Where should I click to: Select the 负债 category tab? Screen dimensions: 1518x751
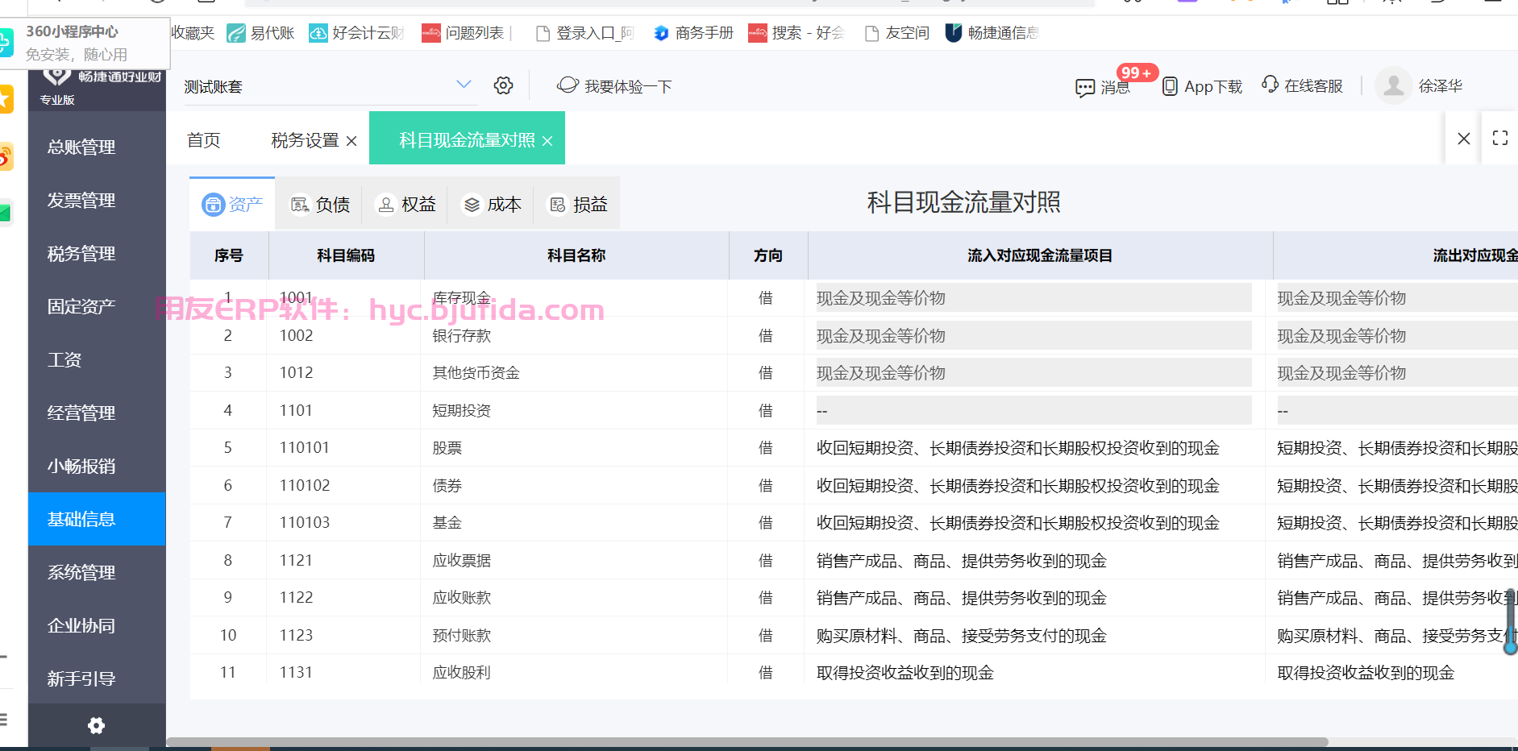point(320,205)
